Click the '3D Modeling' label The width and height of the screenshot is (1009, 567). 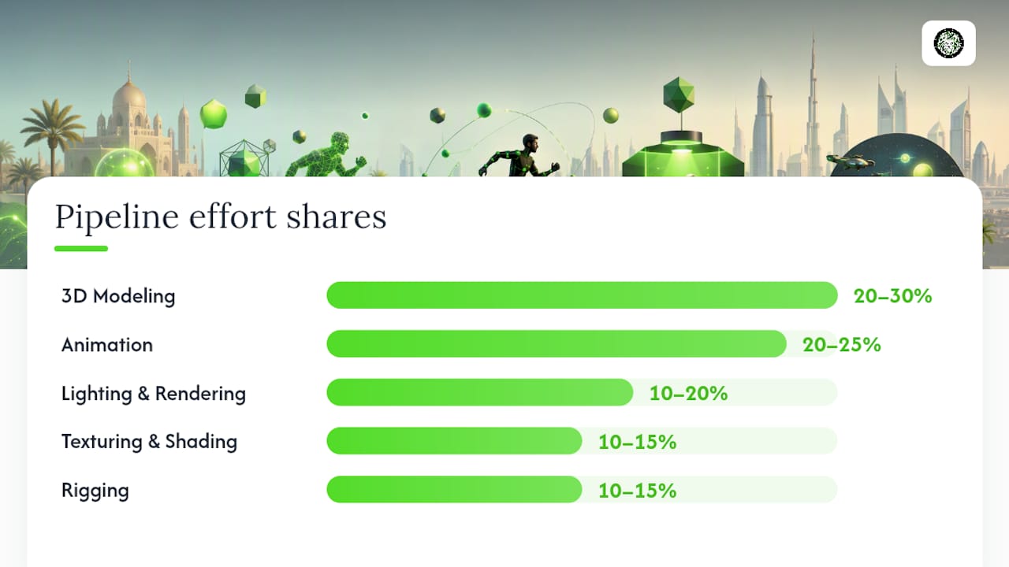coord(118,296)
